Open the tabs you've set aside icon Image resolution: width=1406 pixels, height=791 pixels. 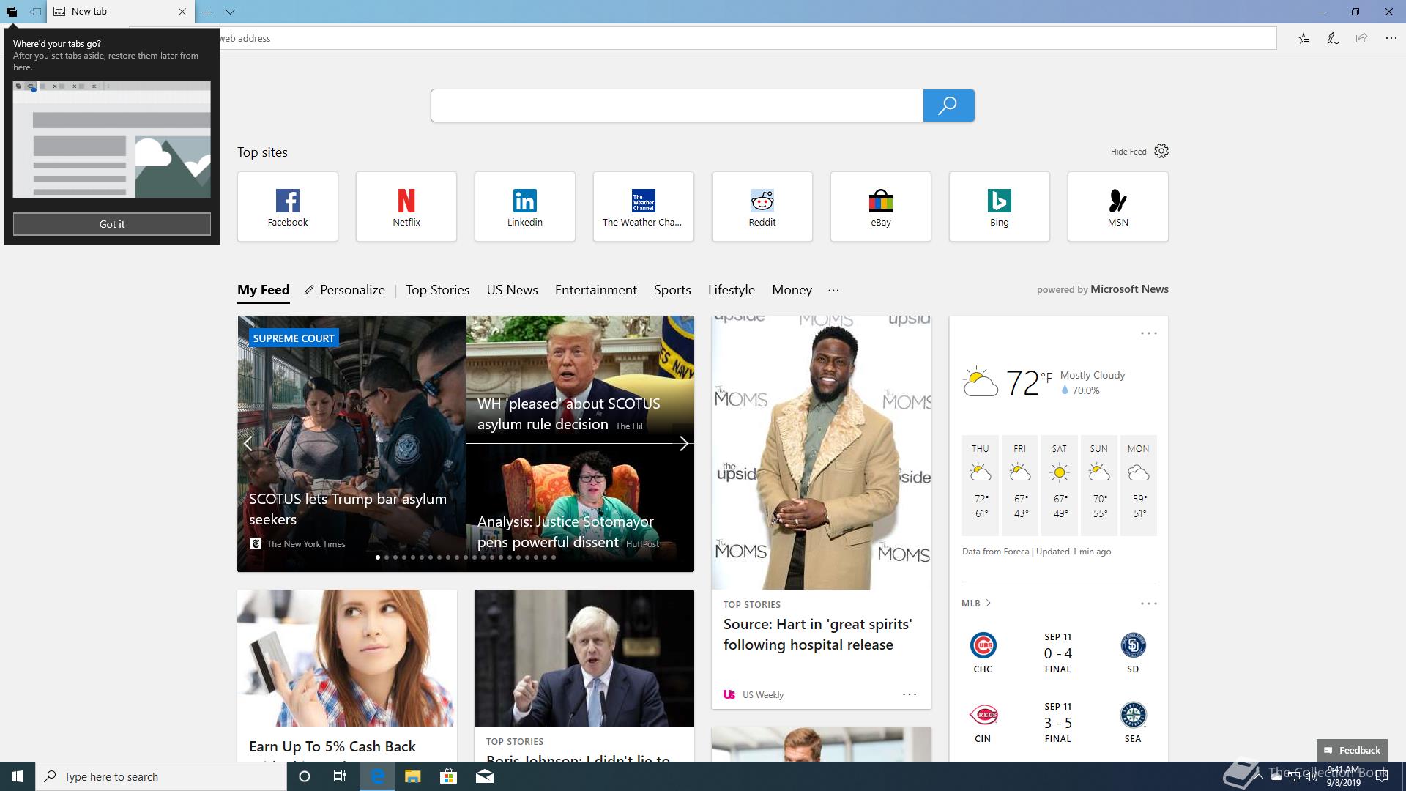(x=11, y=12)
